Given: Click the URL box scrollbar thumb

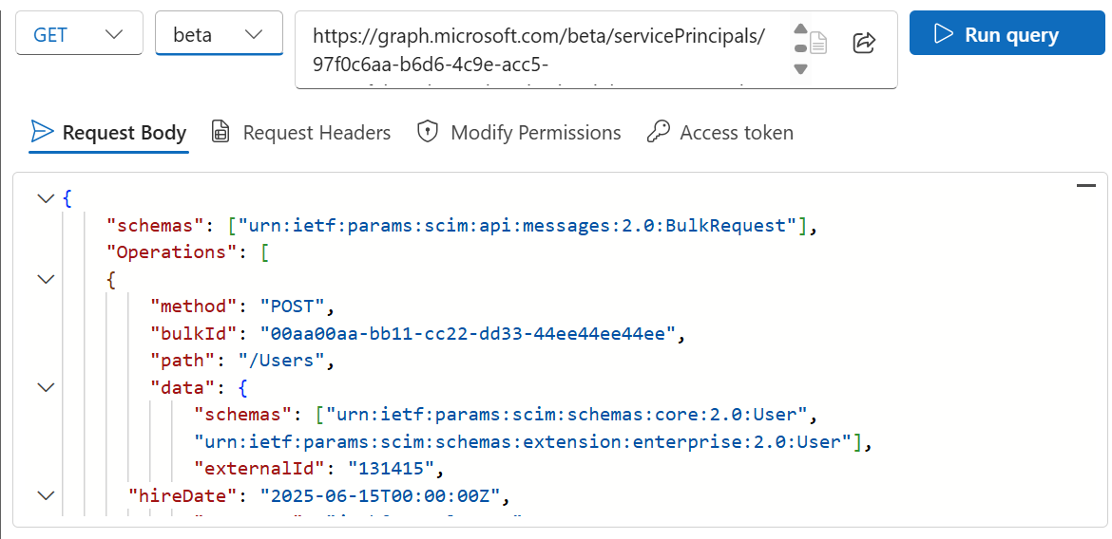Looking at the screenshot, I should point(800,48).
